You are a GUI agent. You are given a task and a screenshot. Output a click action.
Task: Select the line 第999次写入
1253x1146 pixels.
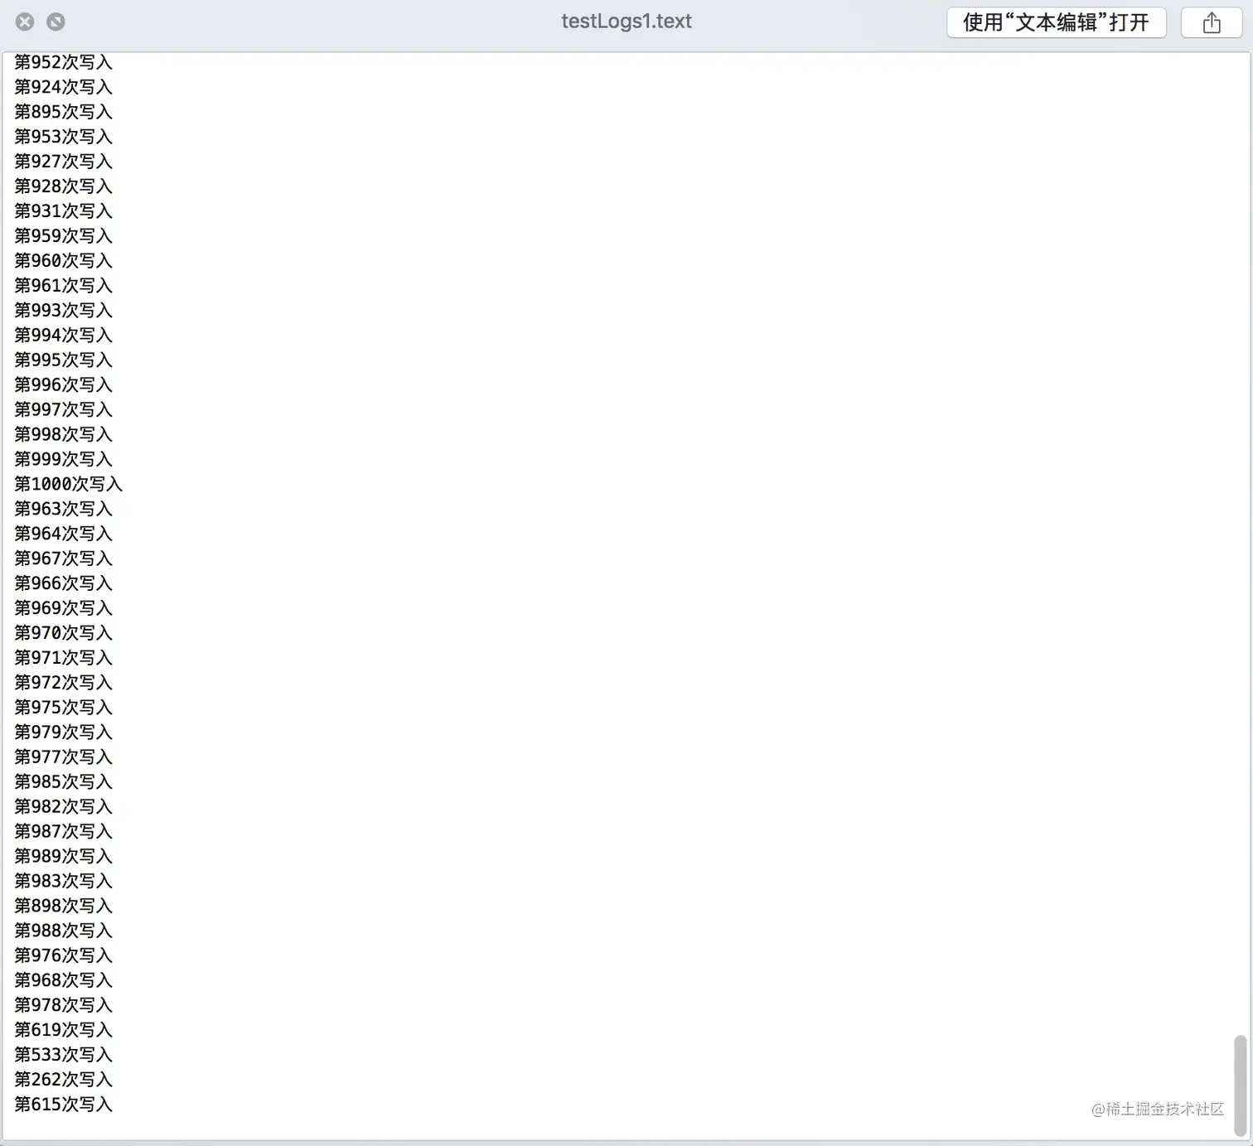click(63, 460)
